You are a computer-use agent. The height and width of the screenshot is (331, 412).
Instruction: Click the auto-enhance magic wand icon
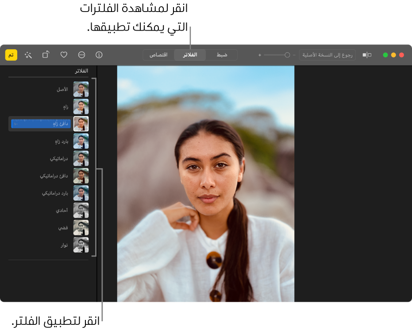click(29, 55)
